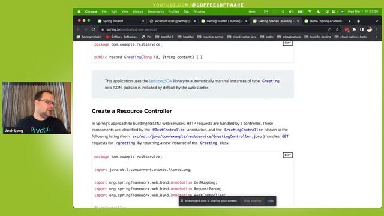Bookmark this page with star icon
Screen dimensions: 384x216
[337, 29]
